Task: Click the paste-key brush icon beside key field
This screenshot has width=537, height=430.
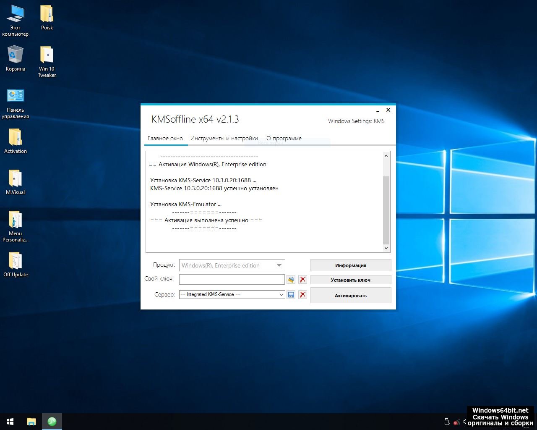Action: pos(291,279)
